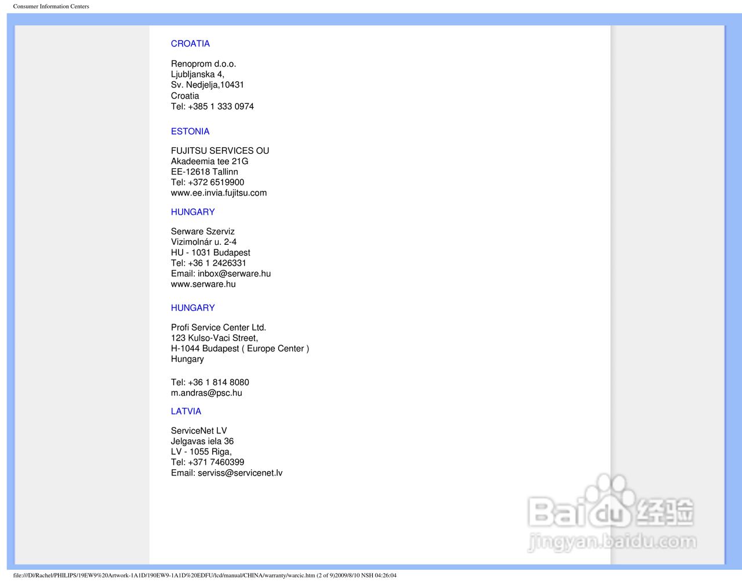This screenshot has width=742, height=583.
Task: Select the phone number "Tel: +385 1 333 0974"
Action: pos(212,106)
